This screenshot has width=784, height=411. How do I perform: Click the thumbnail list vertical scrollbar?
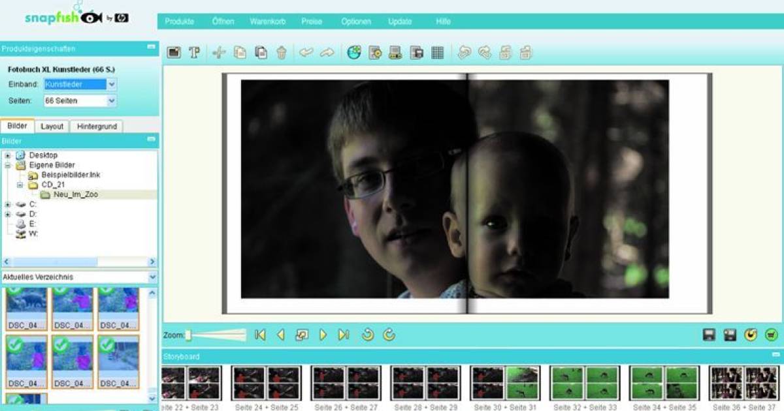click(x=153, y=346)
